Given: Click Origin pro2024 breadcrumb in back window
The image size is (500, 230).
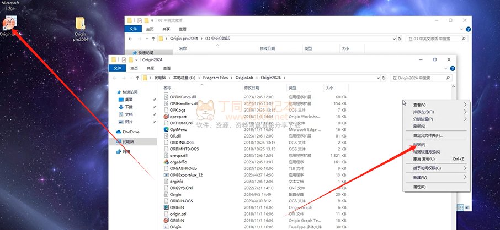Looking at the screenshot, I should (183, 39).
